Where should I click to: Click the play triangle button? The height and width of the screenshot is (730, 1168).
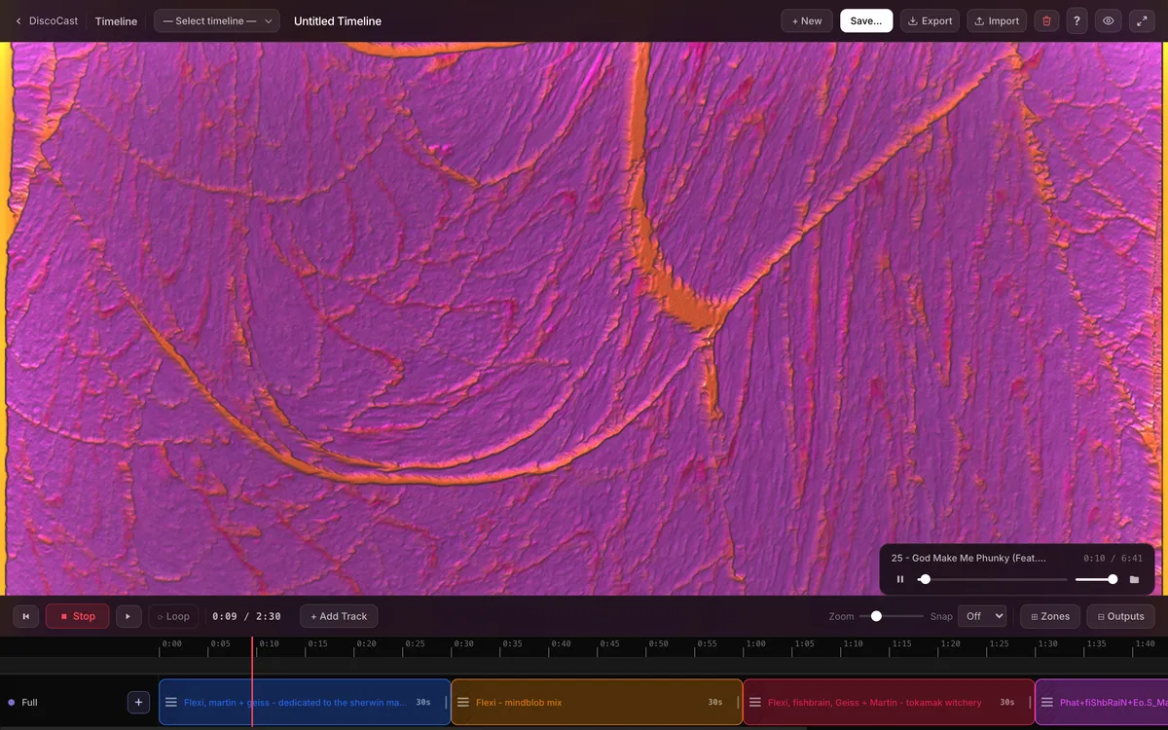click(x=128, y=616)
